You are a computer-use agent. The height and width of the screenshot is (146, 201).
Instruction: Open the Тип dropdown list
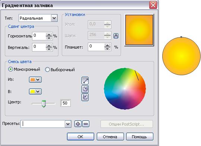54,18
